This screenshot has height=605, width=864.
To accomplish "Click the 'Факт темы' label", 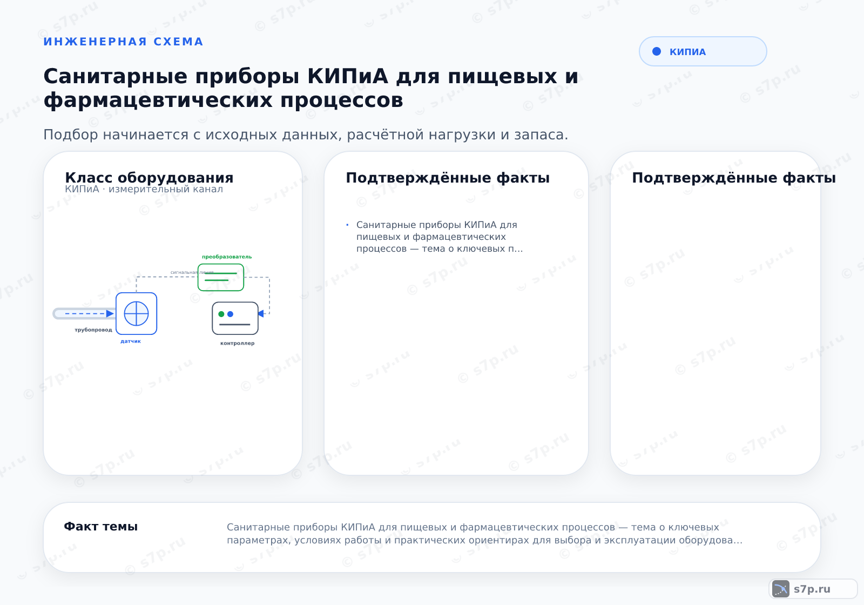I will [101, 527].
